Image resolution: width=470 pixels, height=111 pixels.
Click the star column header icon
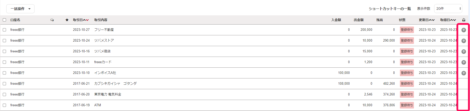67,20
